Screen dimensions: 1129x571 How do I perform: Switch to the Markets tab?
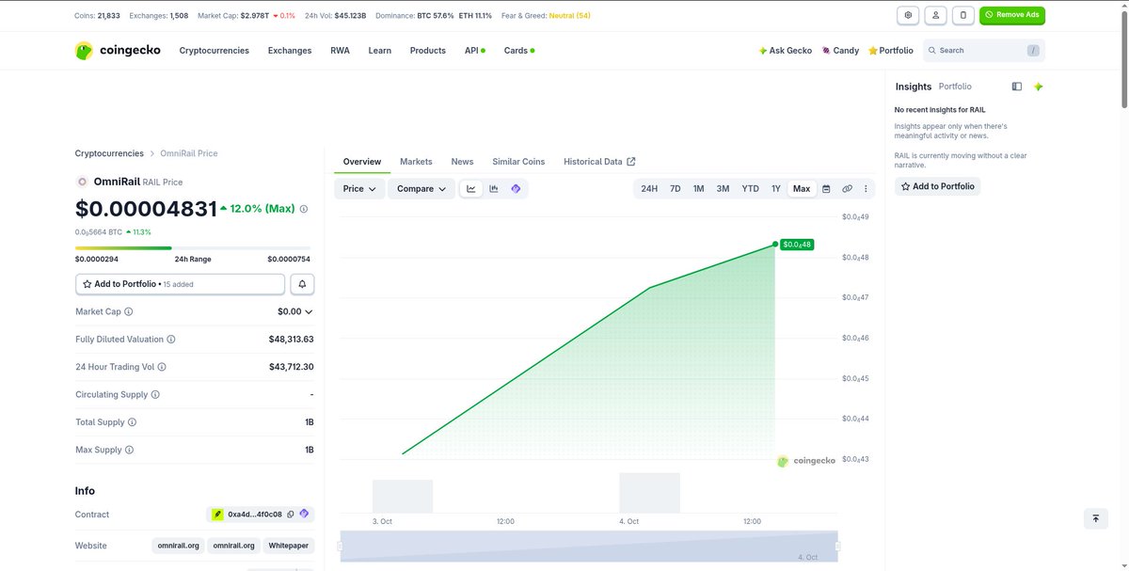pyautogui.click(x=416, y=162)
